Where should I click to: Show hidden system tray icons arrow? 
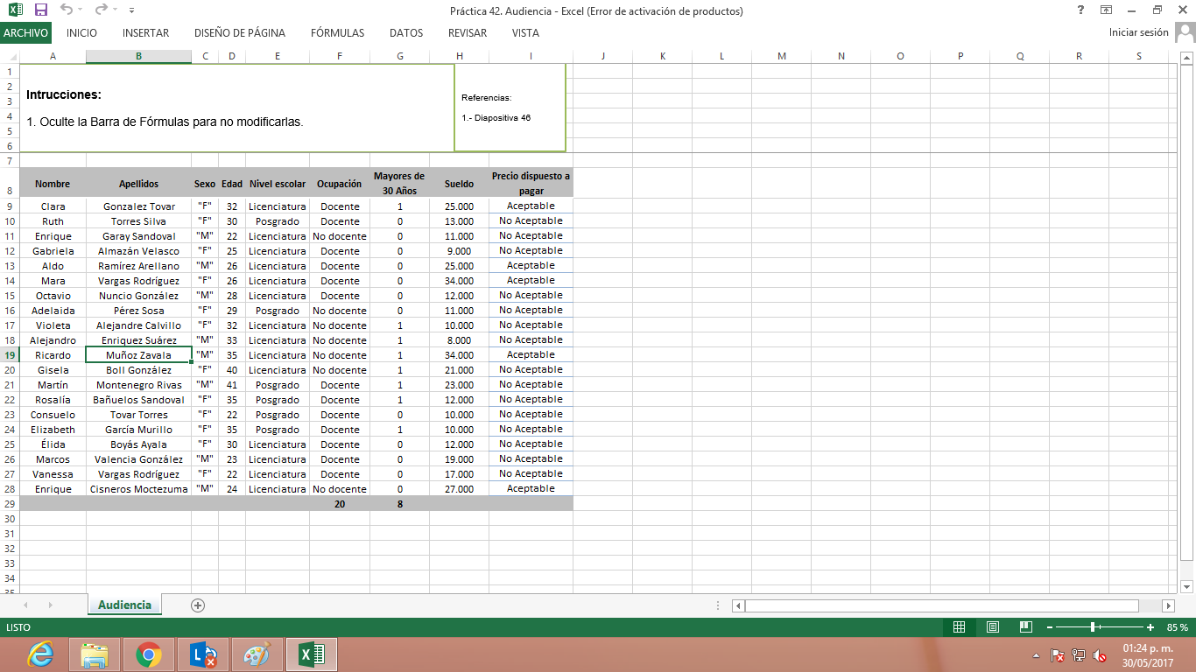point(1037,654)
